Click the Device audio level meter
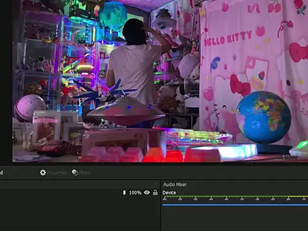Image resolution: width=308 pixels, height=231 pixels. 235,198
